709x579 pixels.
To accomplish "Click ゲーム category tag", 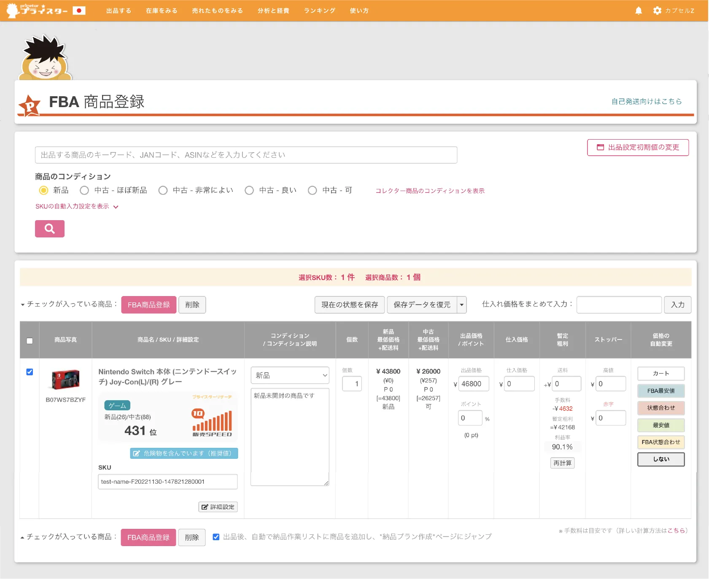I will [x=117, y=405].
